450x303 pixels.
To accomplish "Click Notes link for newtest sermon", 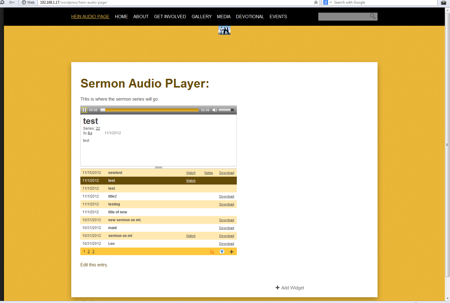I will 208,173.
